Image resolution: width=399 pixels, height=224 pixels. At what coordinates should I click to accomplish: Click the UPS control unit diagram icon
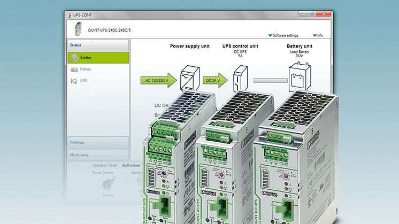click(241, 79)
